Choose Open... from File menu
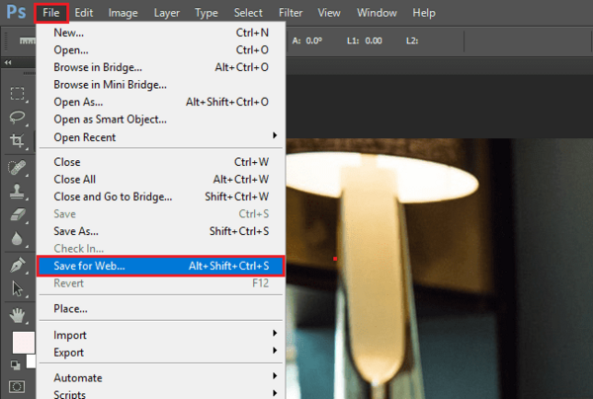The image size is (593, 399). [161, 49]
